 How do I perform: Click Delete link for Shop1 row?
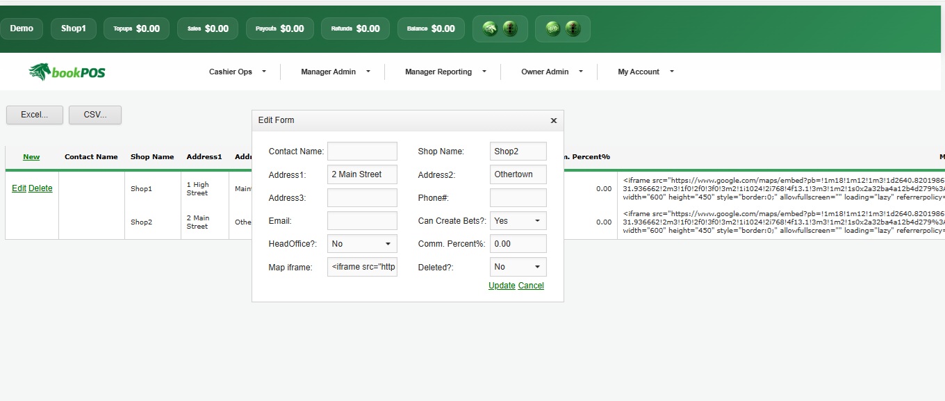[x=40, y=188]
